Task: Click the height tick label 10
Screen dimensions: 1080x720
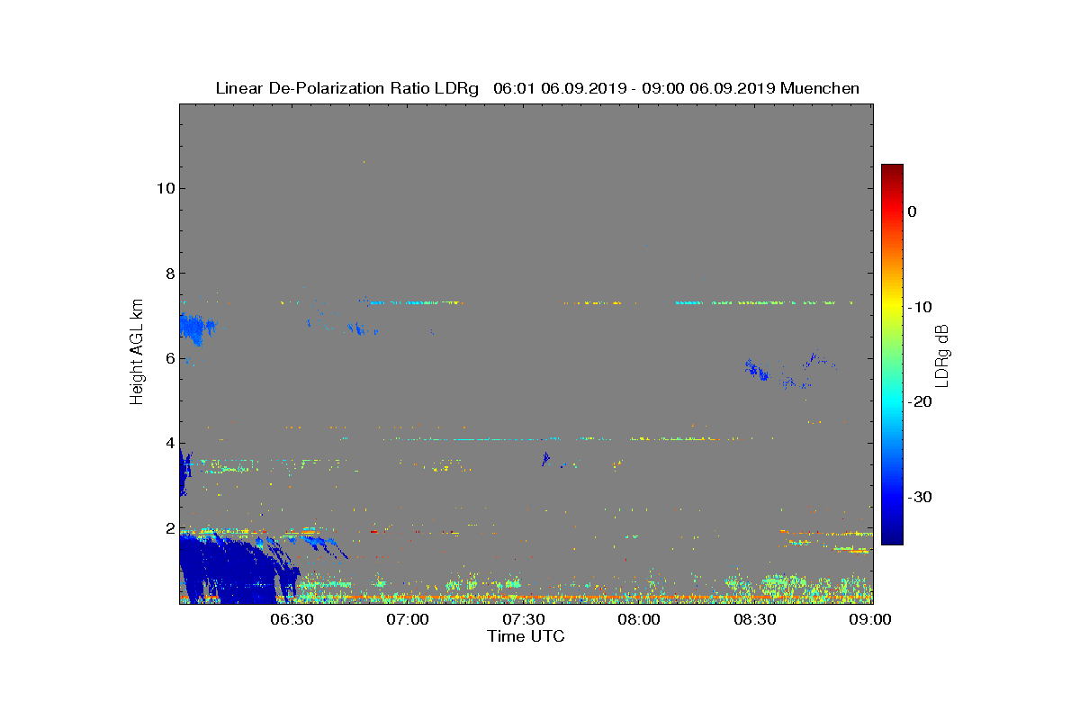Action: tap(166, 188)
